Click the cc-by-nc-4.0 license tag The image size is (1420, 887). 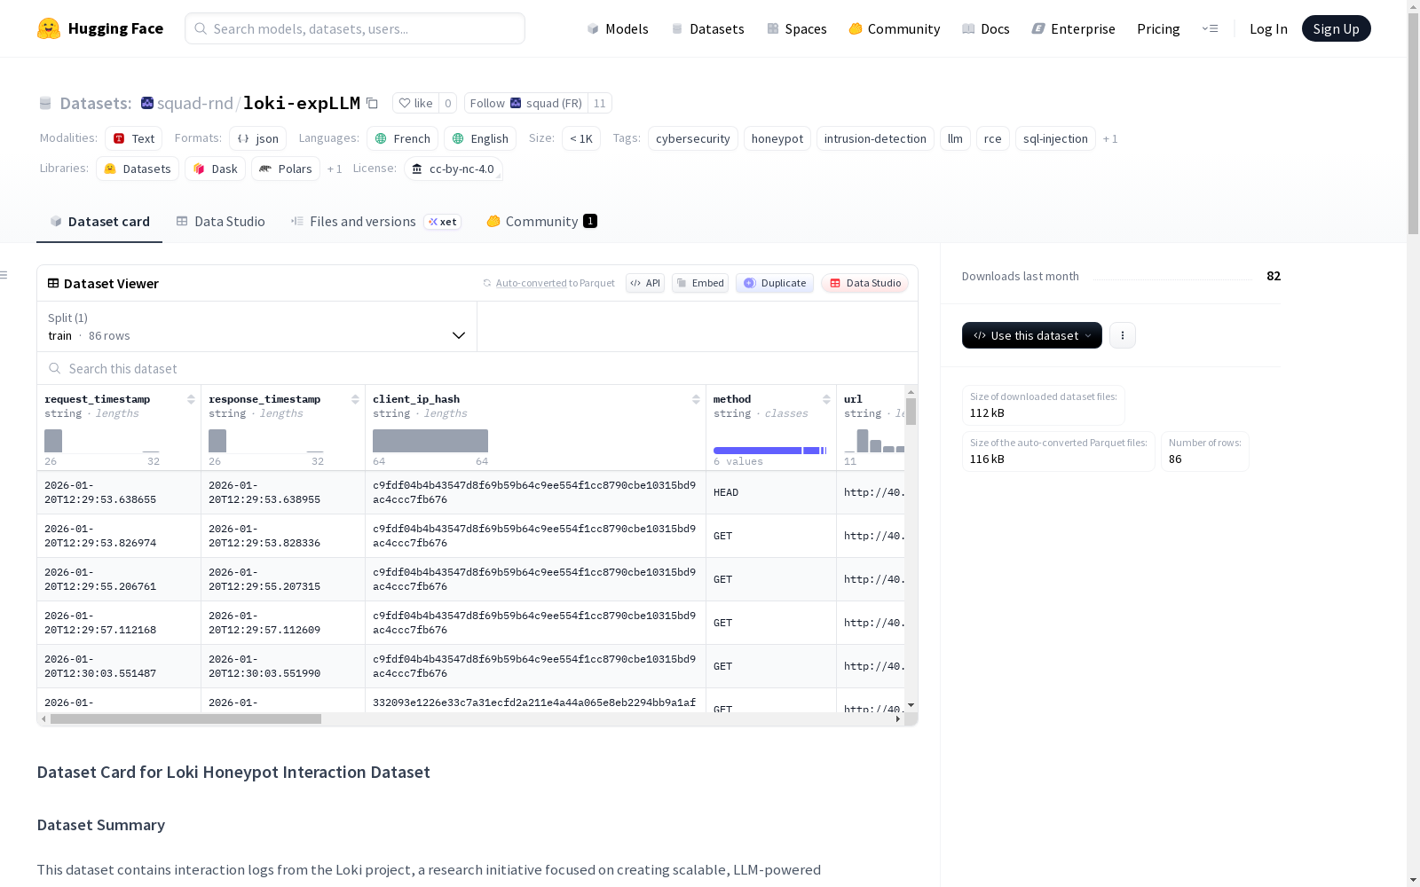[x=453, y=169]
